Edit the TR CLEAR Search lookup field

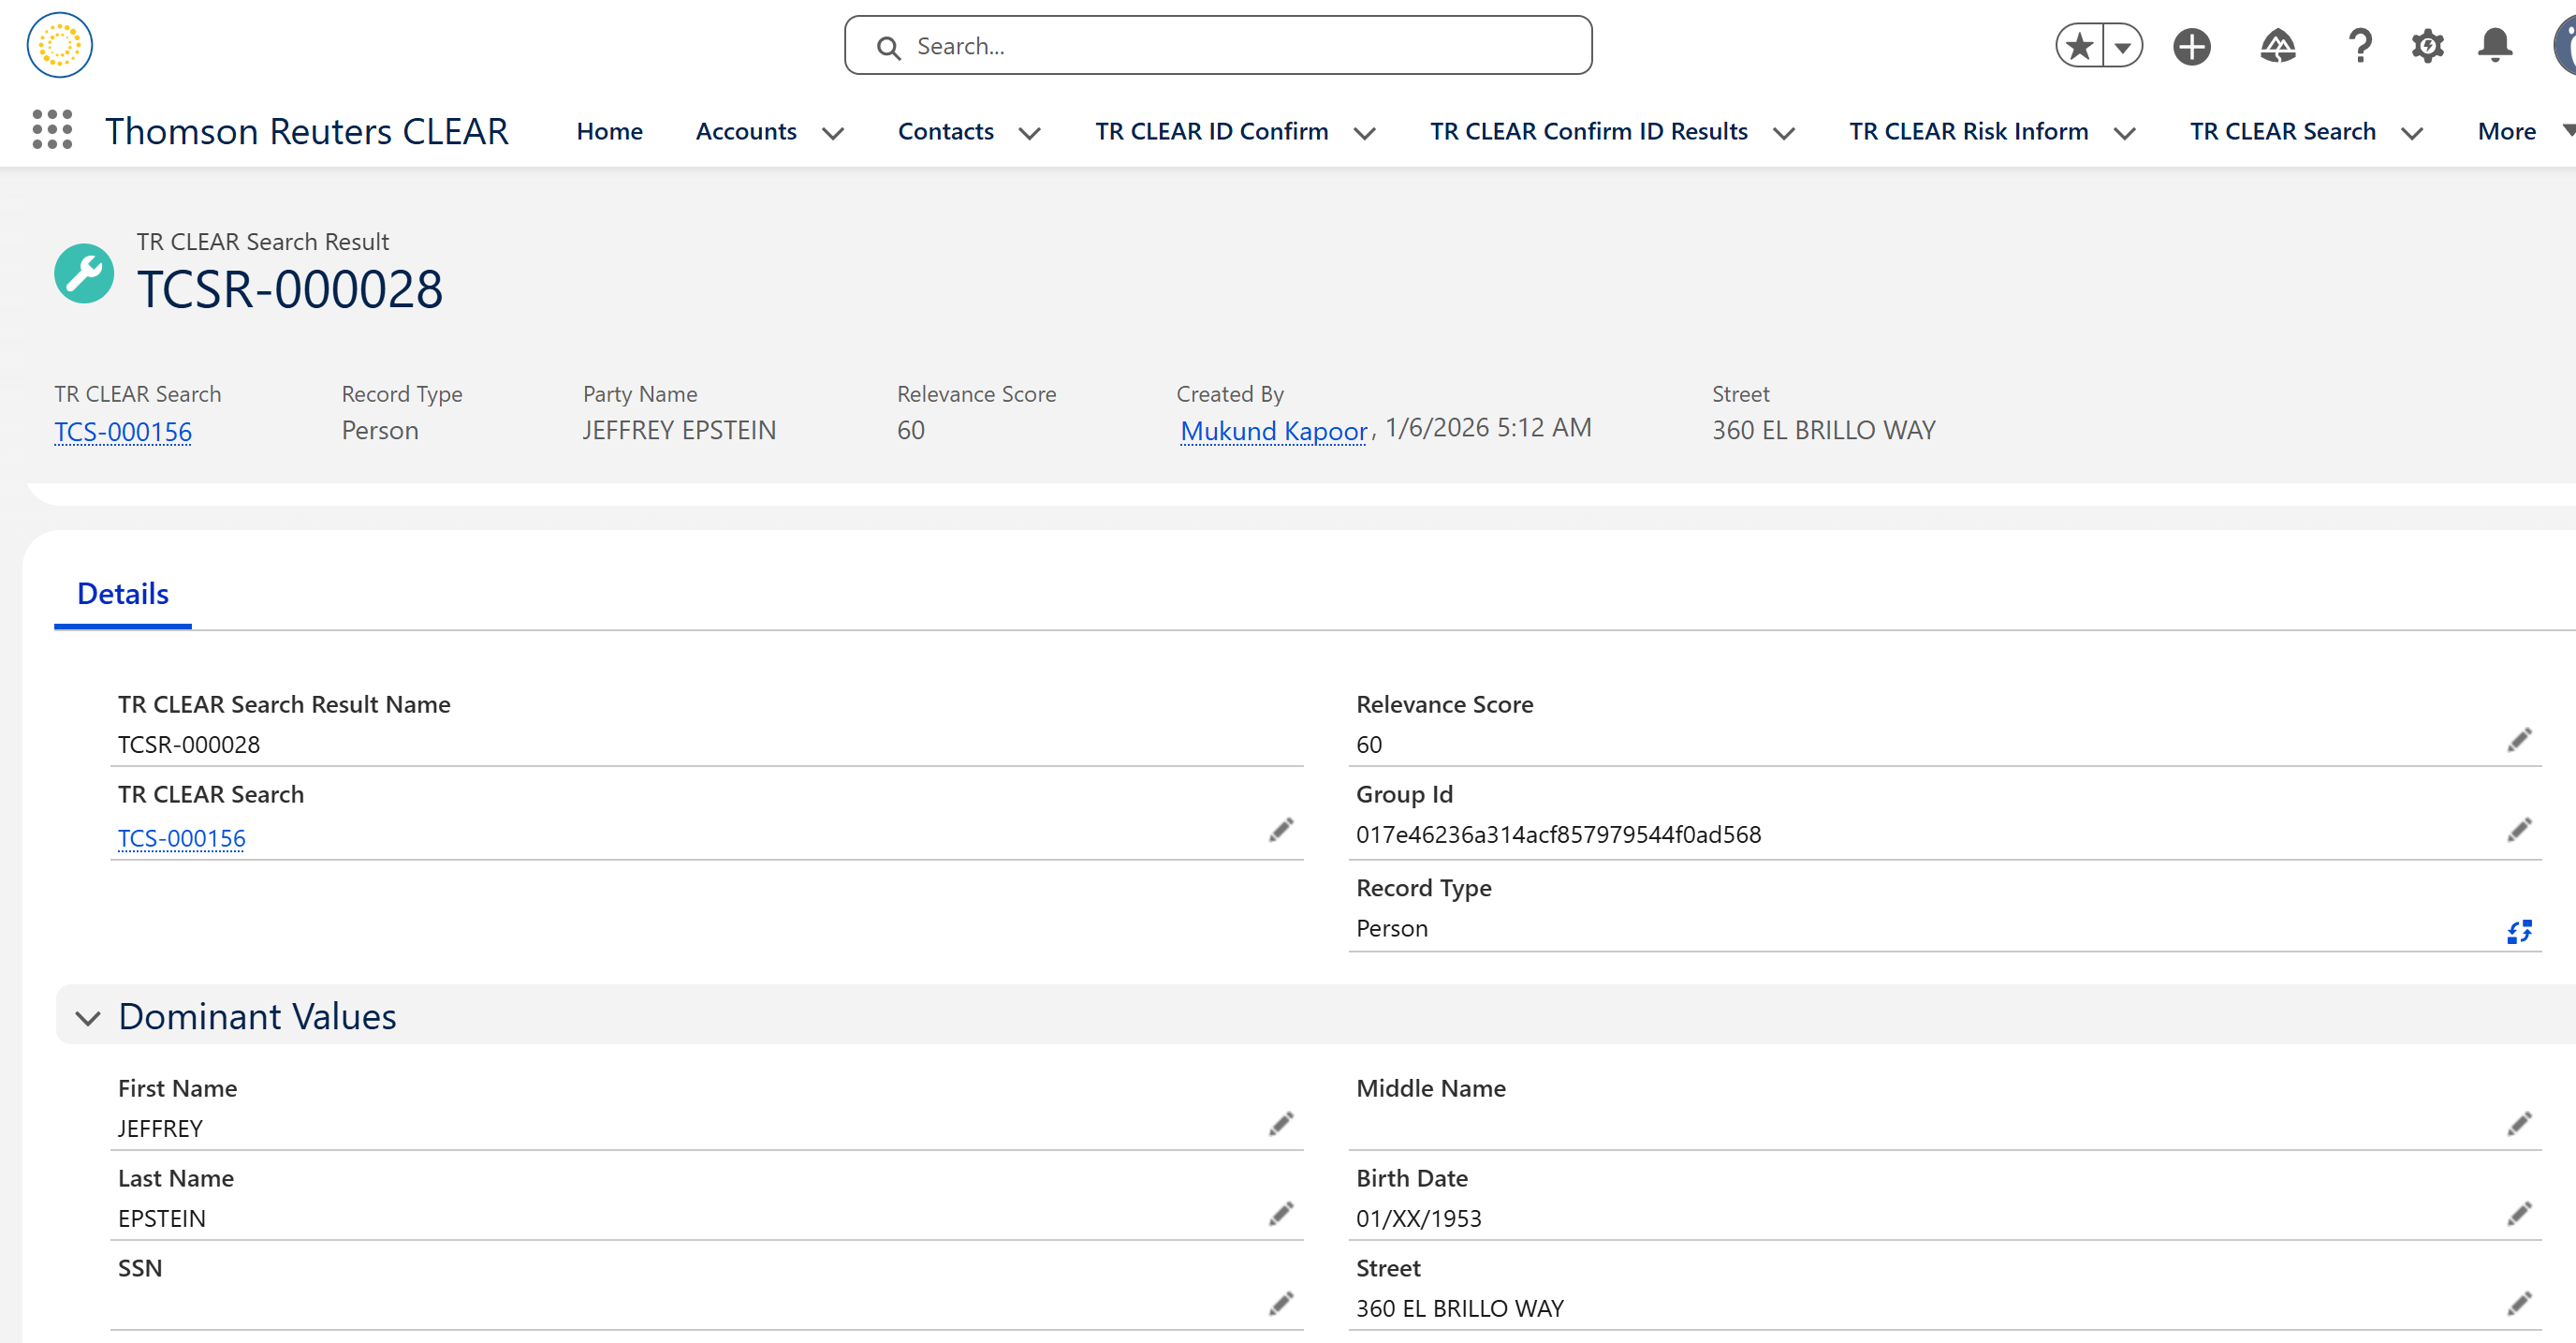click(1281, 830)
